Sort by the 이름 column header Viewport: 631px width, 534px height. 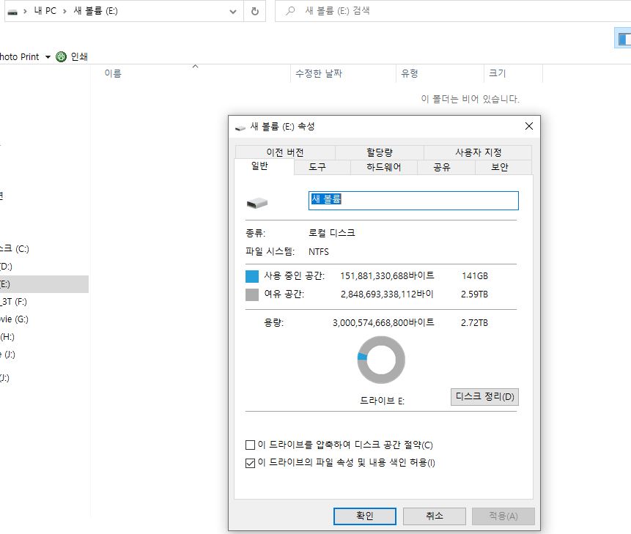click(113, 73)
